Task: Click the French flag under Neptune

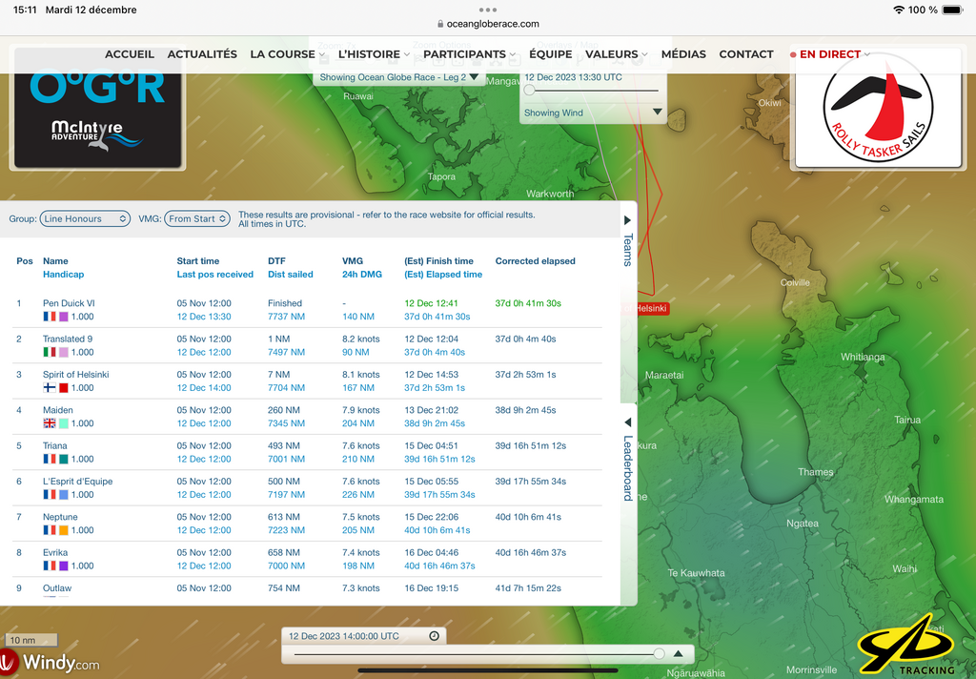Action: (x=50, y=530)
